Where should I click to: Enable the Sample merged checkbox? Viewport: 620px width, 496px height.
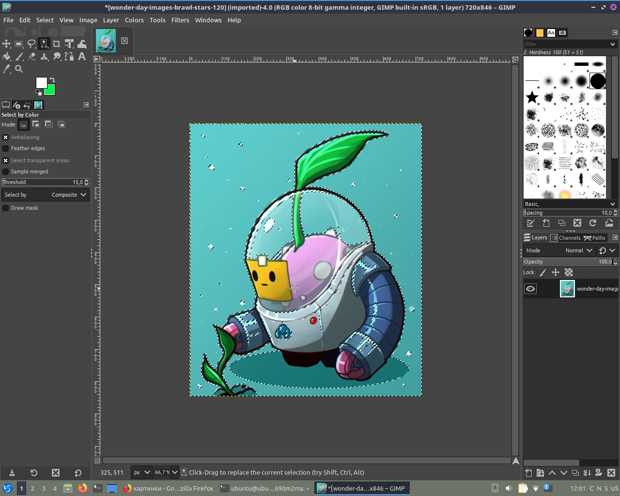6,171
